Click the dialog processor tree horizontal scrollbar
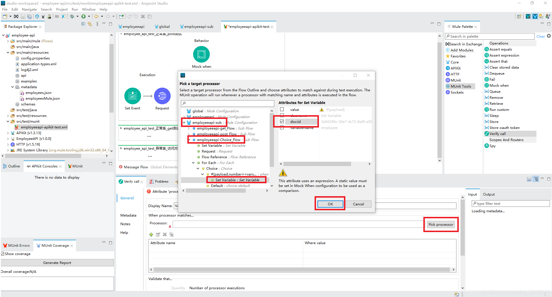552x297 pixels. (216, 191)
